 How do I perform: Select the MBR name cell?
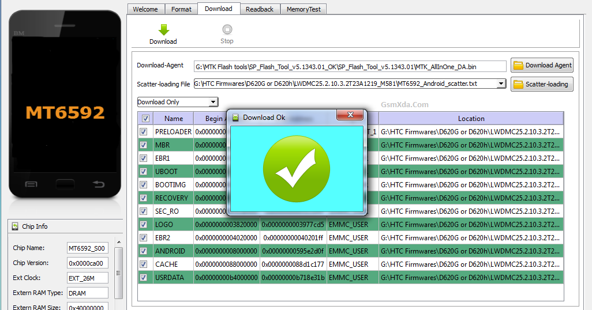point(173,145)
